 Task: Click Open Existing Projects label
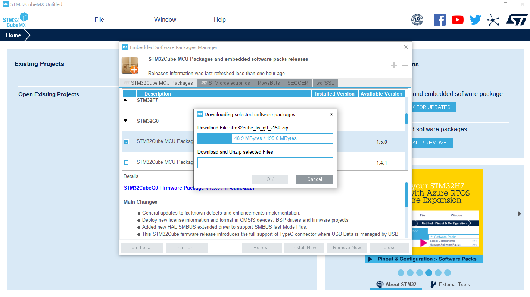tap(49, 94)
